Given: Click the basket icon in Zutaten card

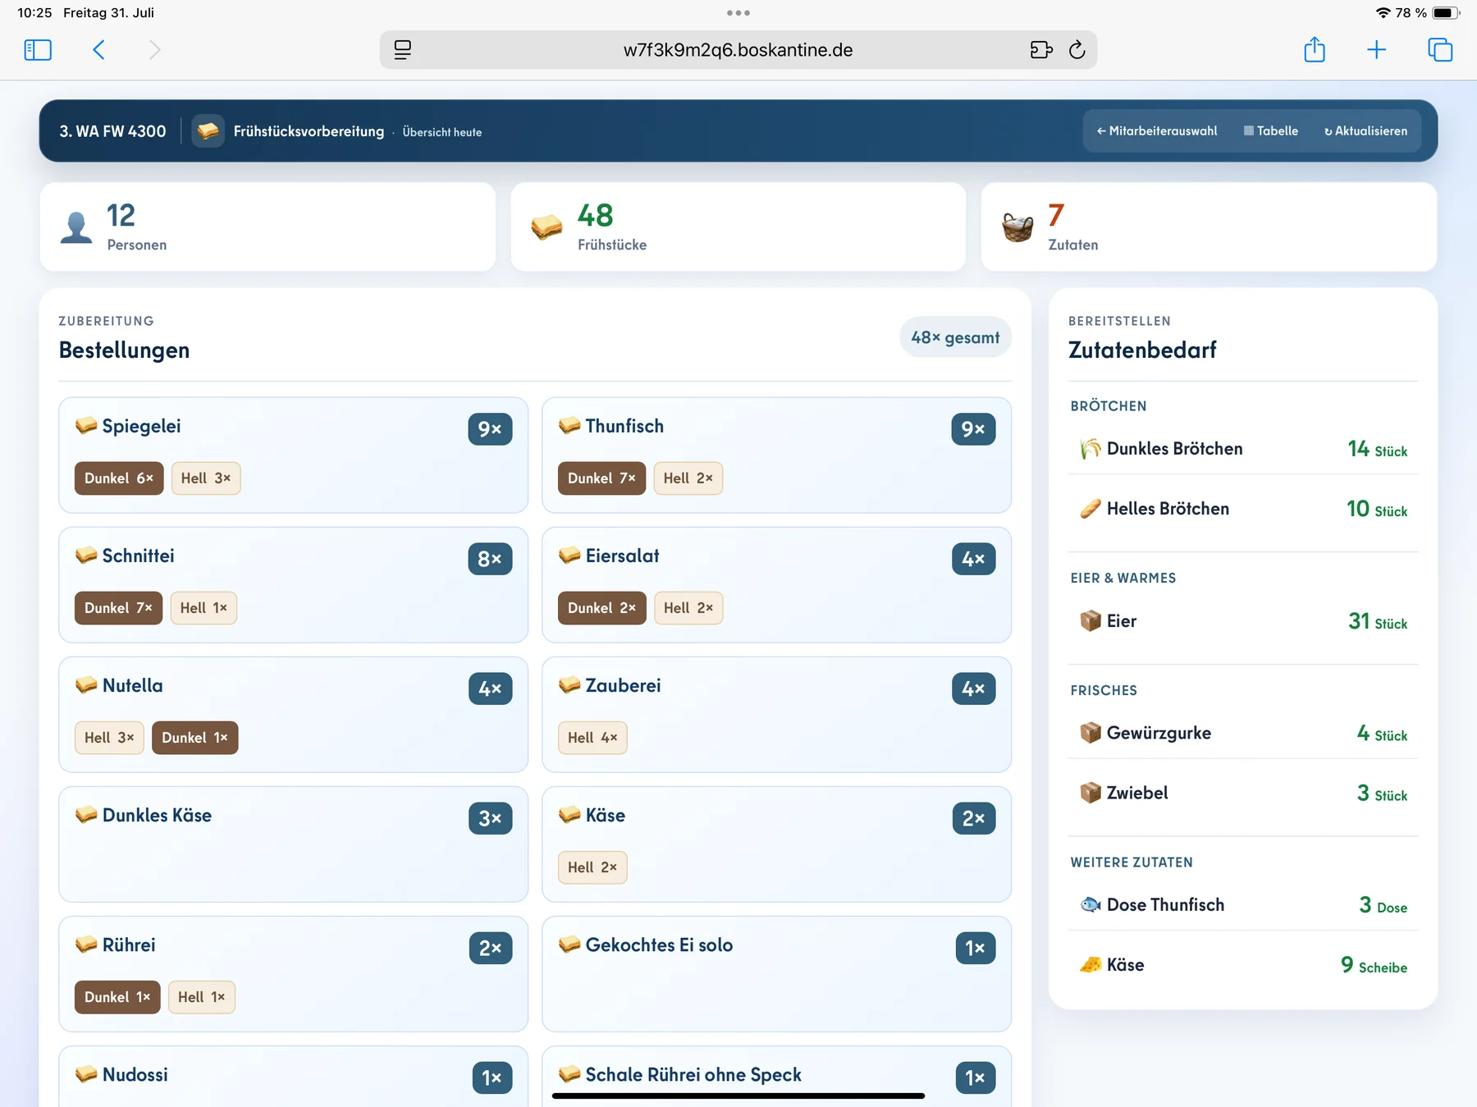Looking at the screenshot, I should point(1017,227).
